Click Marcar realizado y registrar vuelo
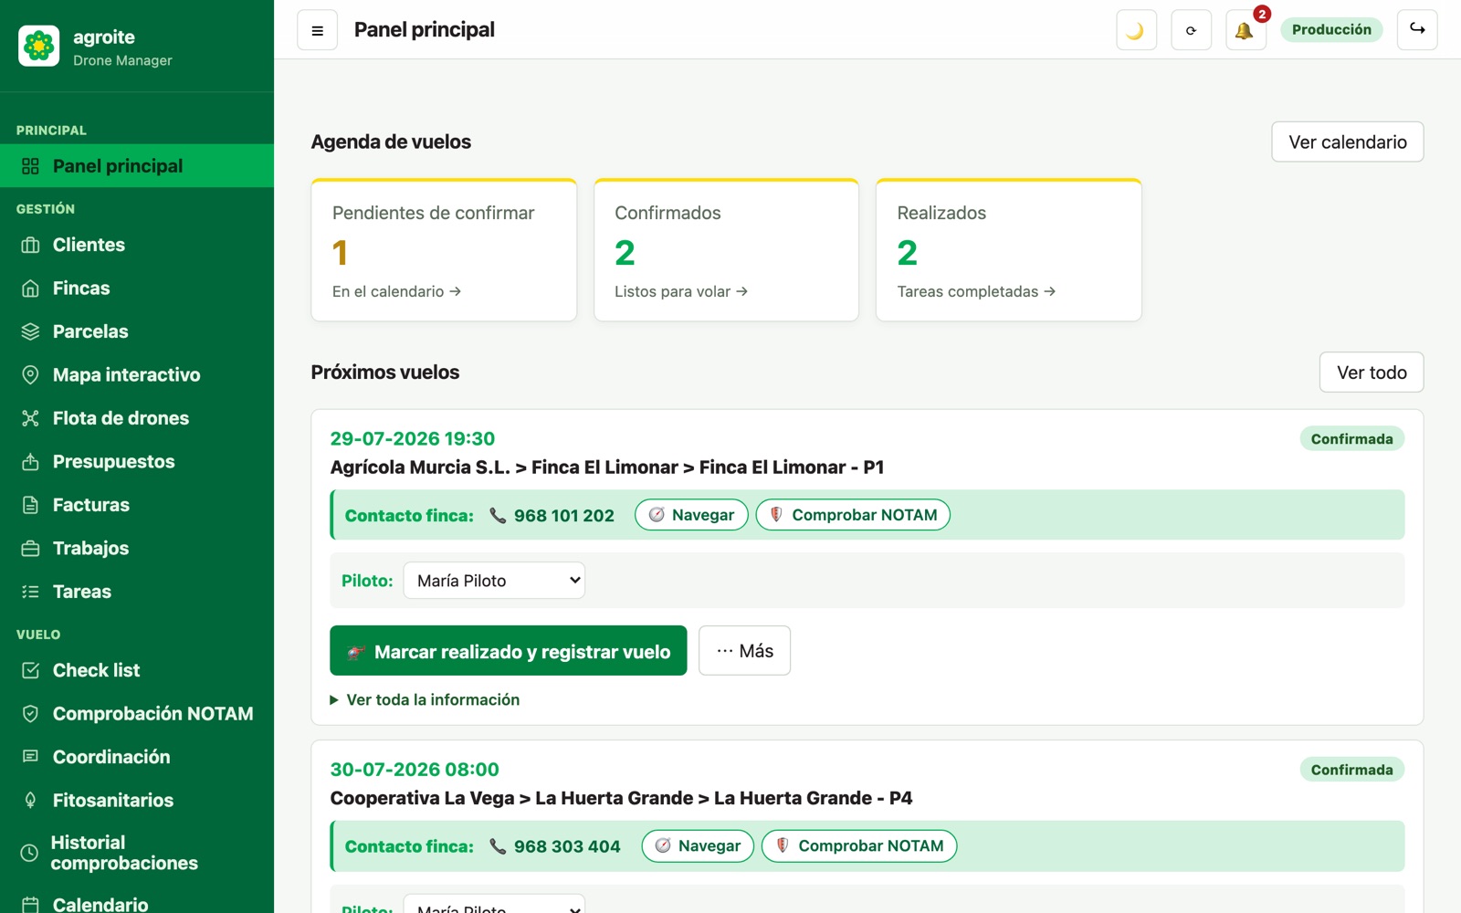Image resolution: width=1461 pixels, height=913 pixels. [x=508, y=651]
